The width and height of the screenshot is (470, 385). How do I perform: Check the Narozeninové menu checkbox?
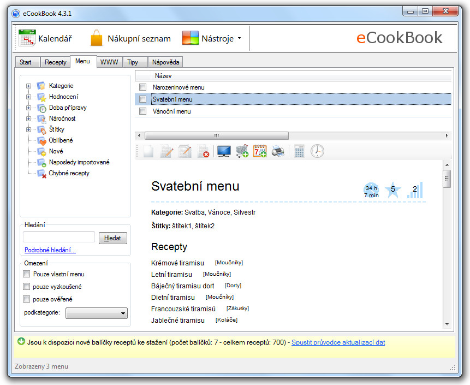point(142,87)
